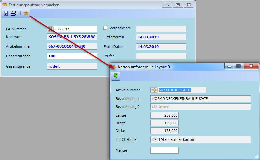Viewport: 260px width, 160px height.
Task: Minimize the Fertigungsauftrag verpacken window
Action: (x=167, y=5)
